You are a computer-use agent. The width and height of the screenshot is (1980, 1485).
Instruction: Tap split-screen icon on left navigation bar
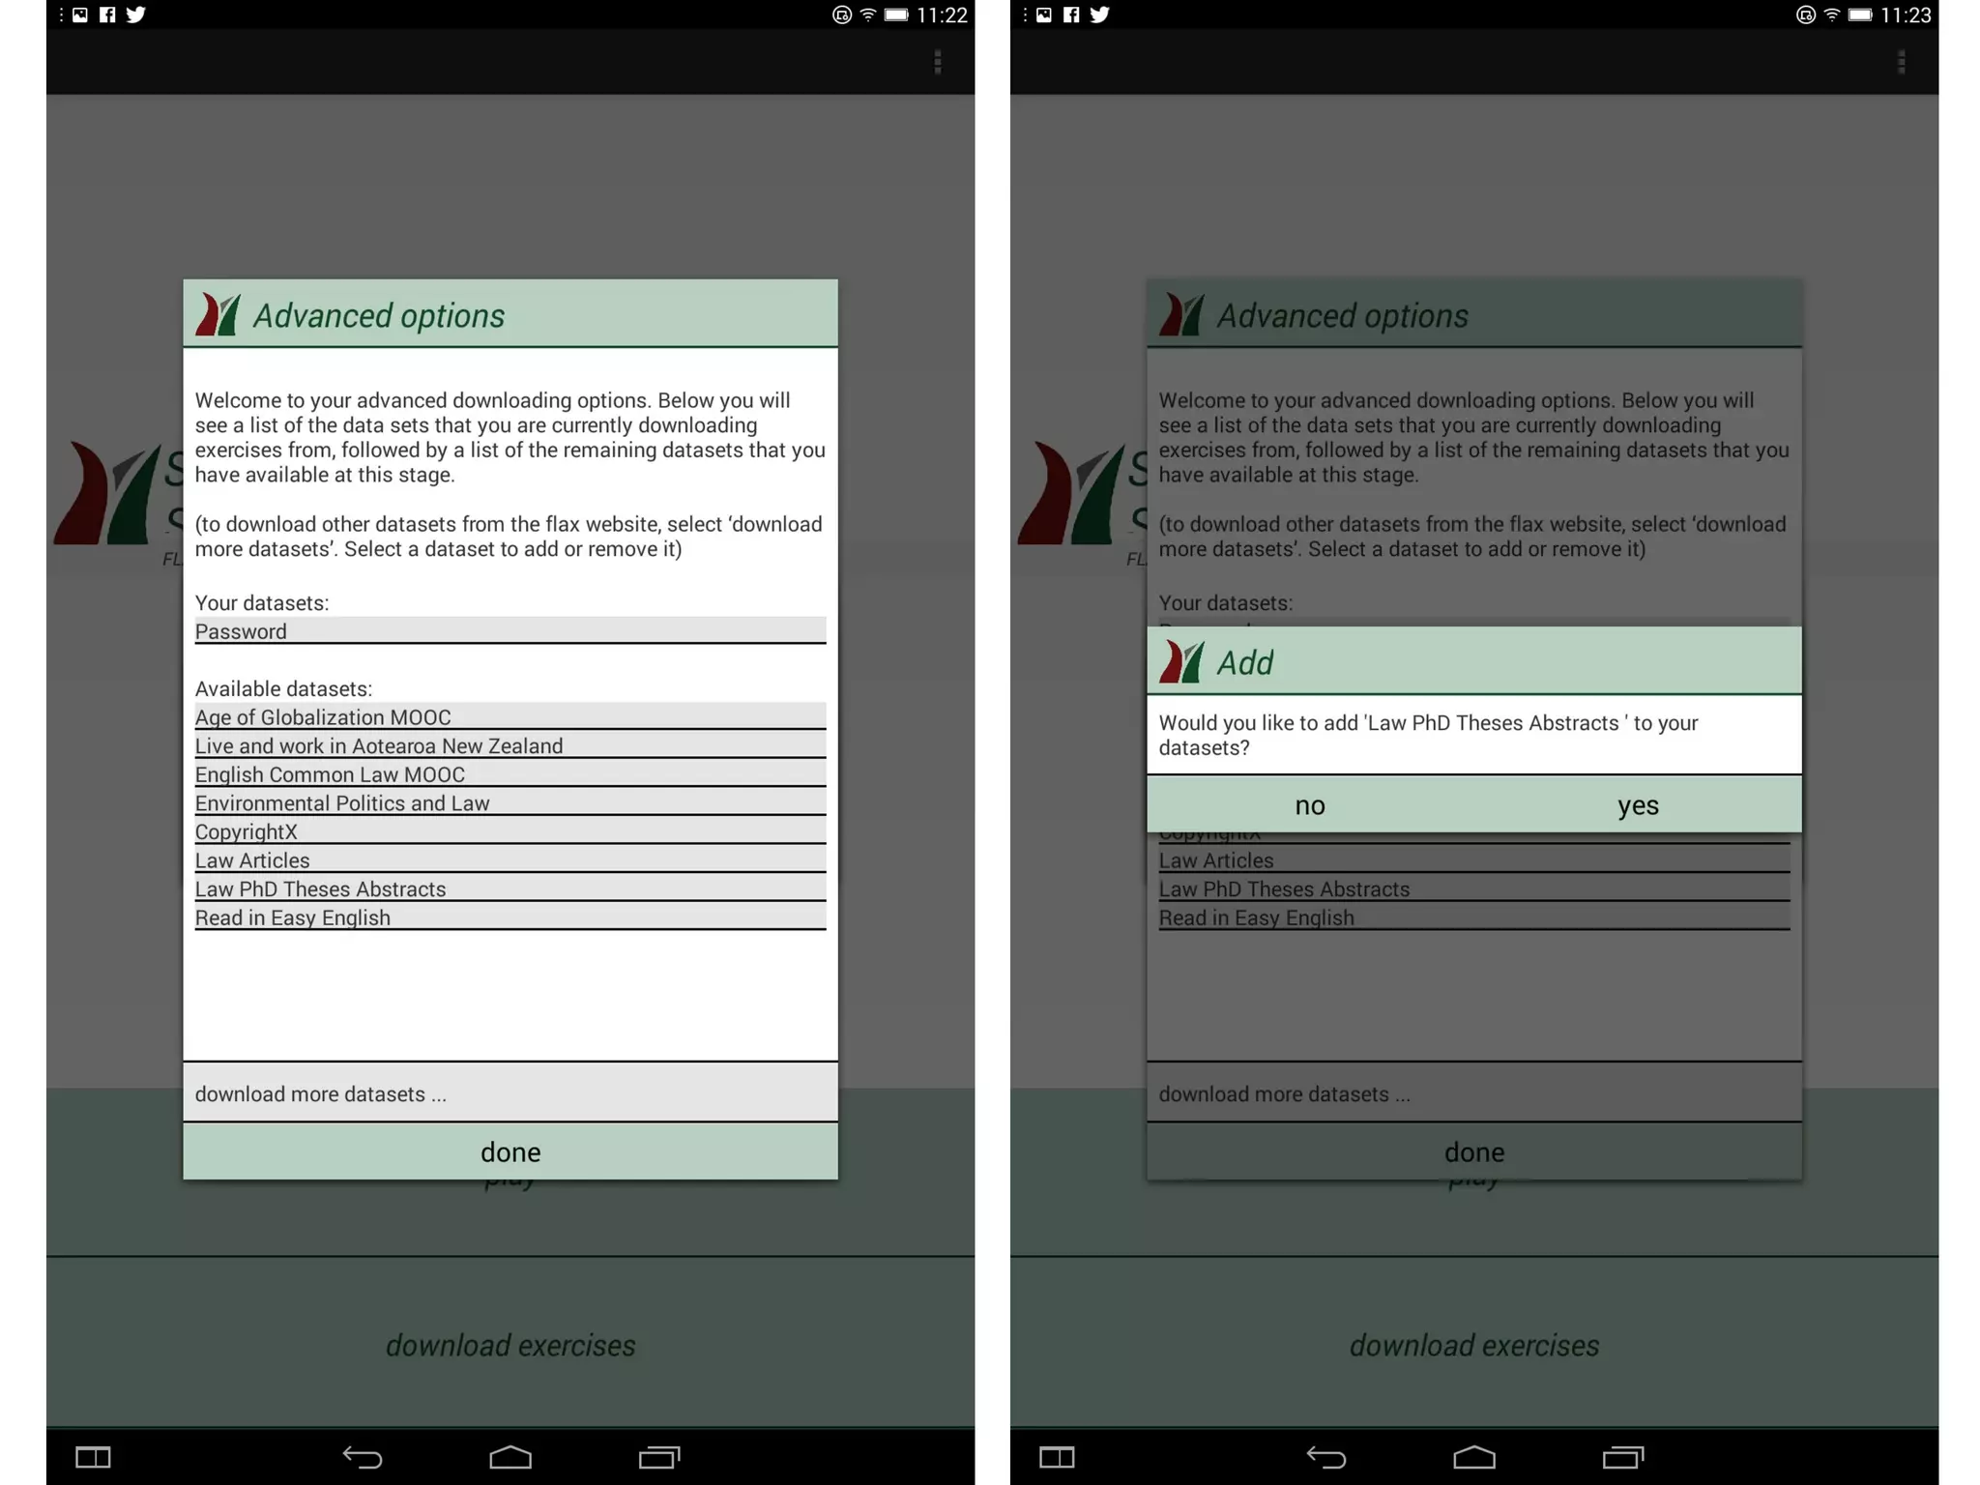coord(94,1457)
